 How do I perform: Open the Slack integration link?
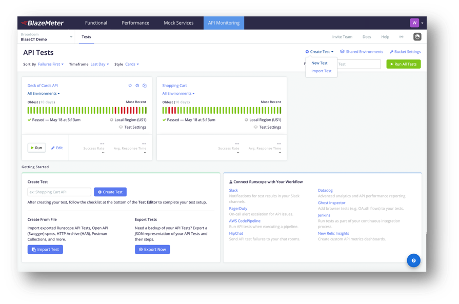[233, 190]
